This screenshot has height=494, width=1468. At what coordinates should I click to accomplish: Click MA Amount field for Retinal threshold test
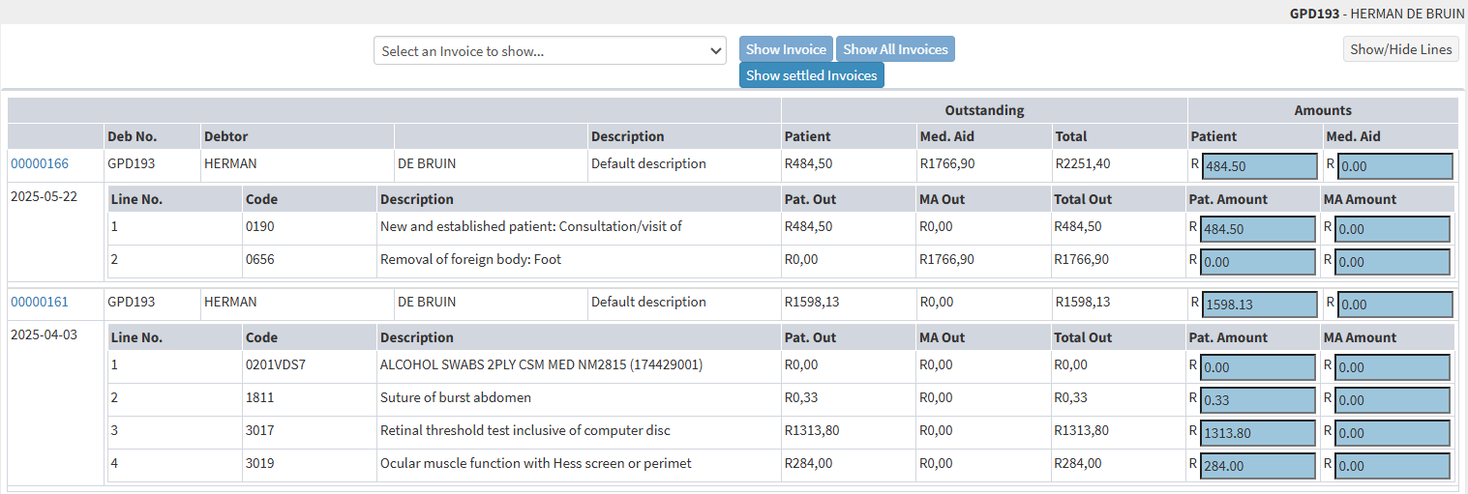coord(1393,433)
